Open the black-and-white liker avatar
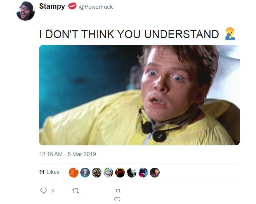The image size is (256, 204). (132, 172)
